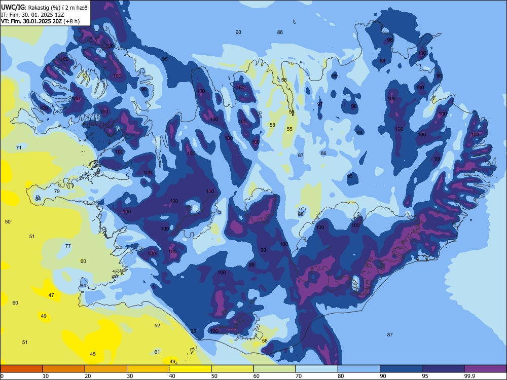The width and height of the screenshot is (507, 380).
Task: Click the humidity value '97' on the map
Action: 320,104
